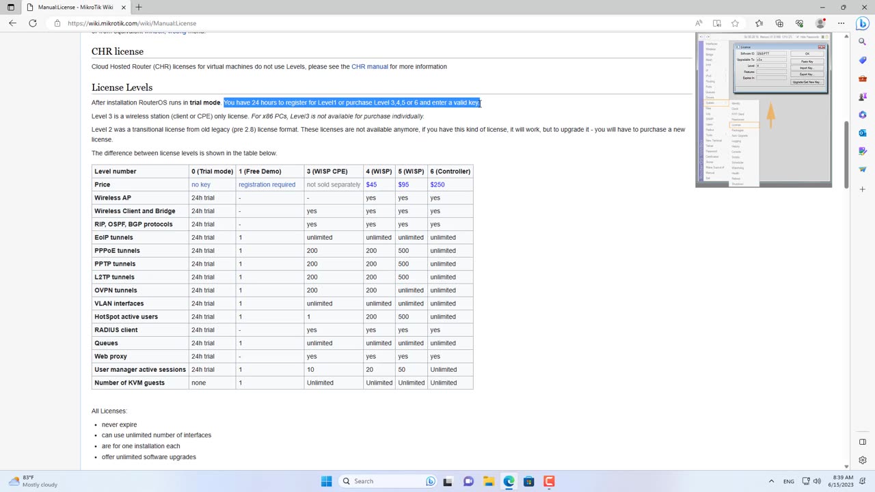Open the tab actions menu
Viewport: 875px width, 492px height.
point(11,8)
